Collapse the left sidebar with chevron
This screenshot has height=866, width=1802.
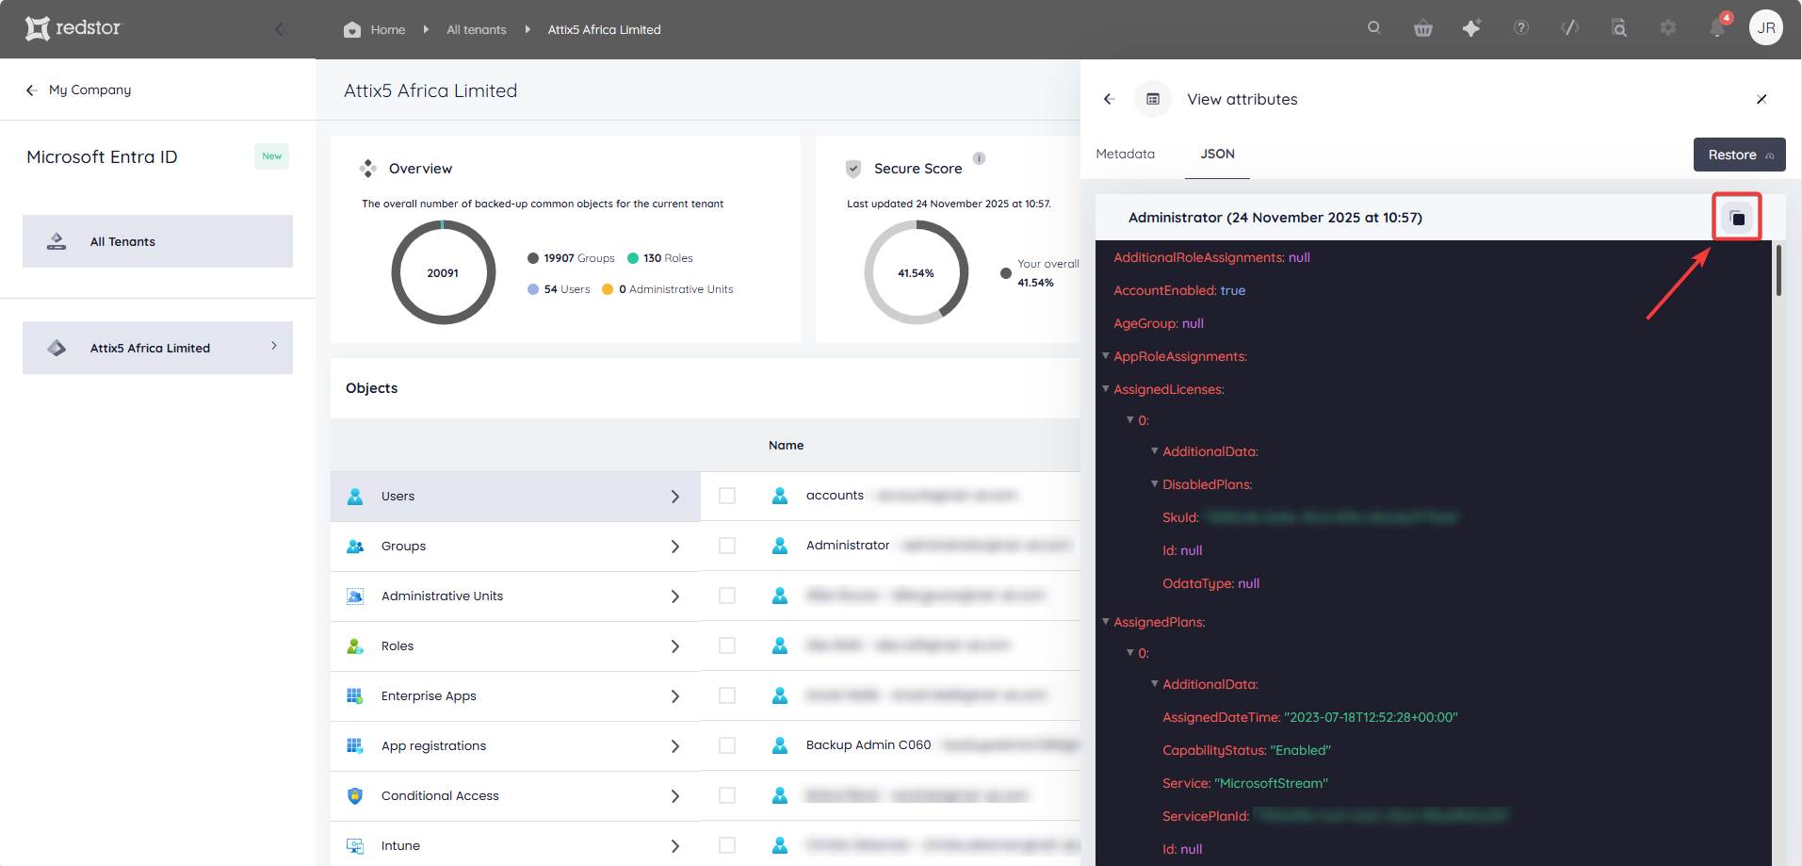pyautogui.click(x=280, y=29)
